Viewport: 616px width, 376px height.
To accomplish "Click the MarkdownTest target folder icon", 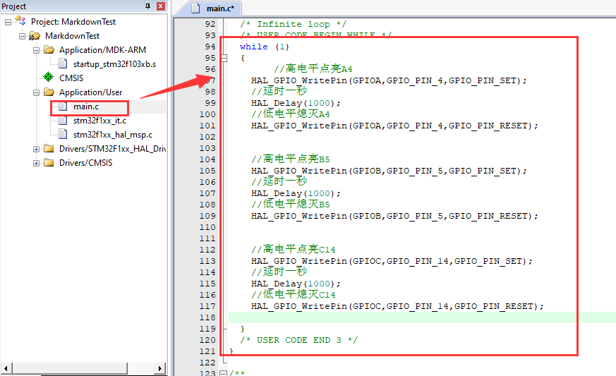I will 35,36.
